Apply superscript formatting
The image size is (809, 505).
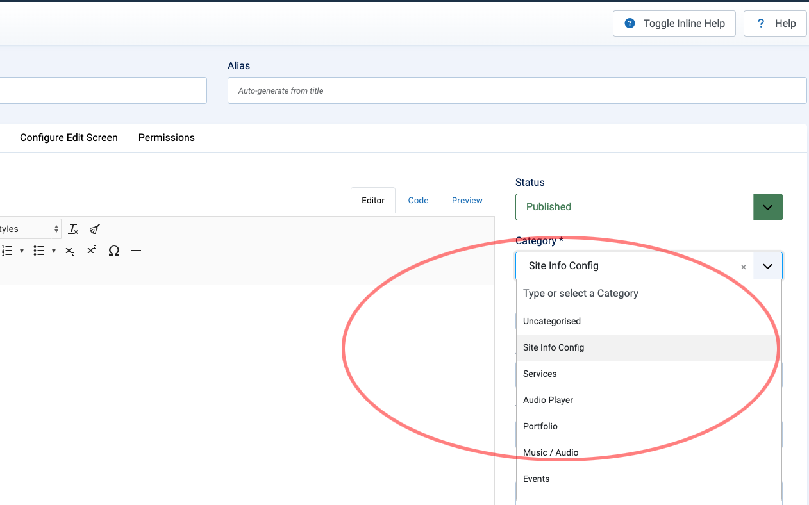(92, 251)
